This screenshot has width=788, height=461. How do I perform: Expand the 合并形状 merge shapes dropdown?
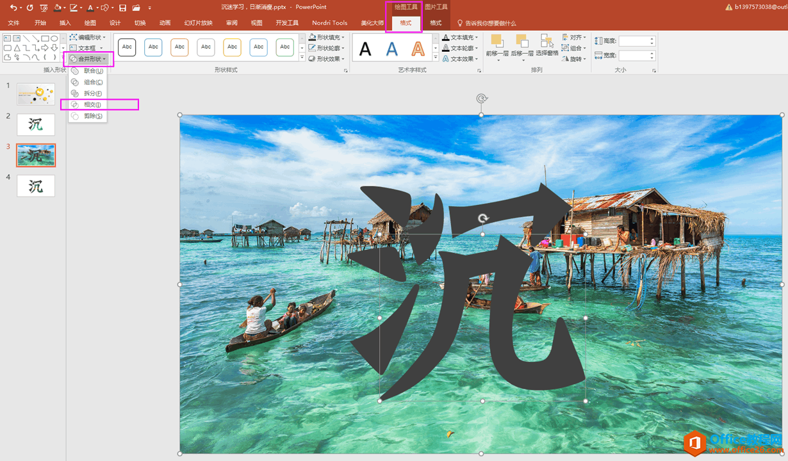click(89, 59)
